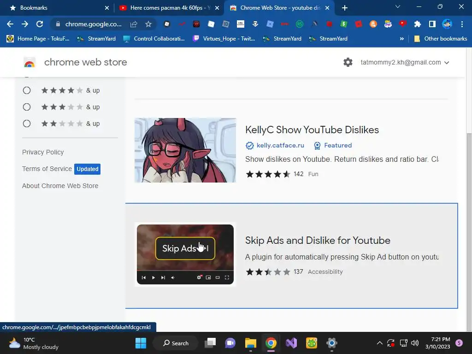
Task: Select the 4 stars & up rating filter
Action: click(27, 90)
